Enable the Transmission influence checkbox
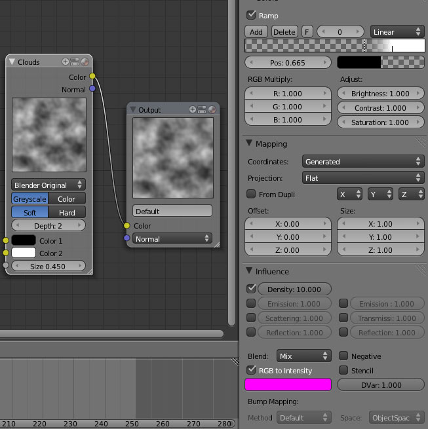Image resolution: width=428 pixels, height=429 pixels. click(x=343, y=318)
